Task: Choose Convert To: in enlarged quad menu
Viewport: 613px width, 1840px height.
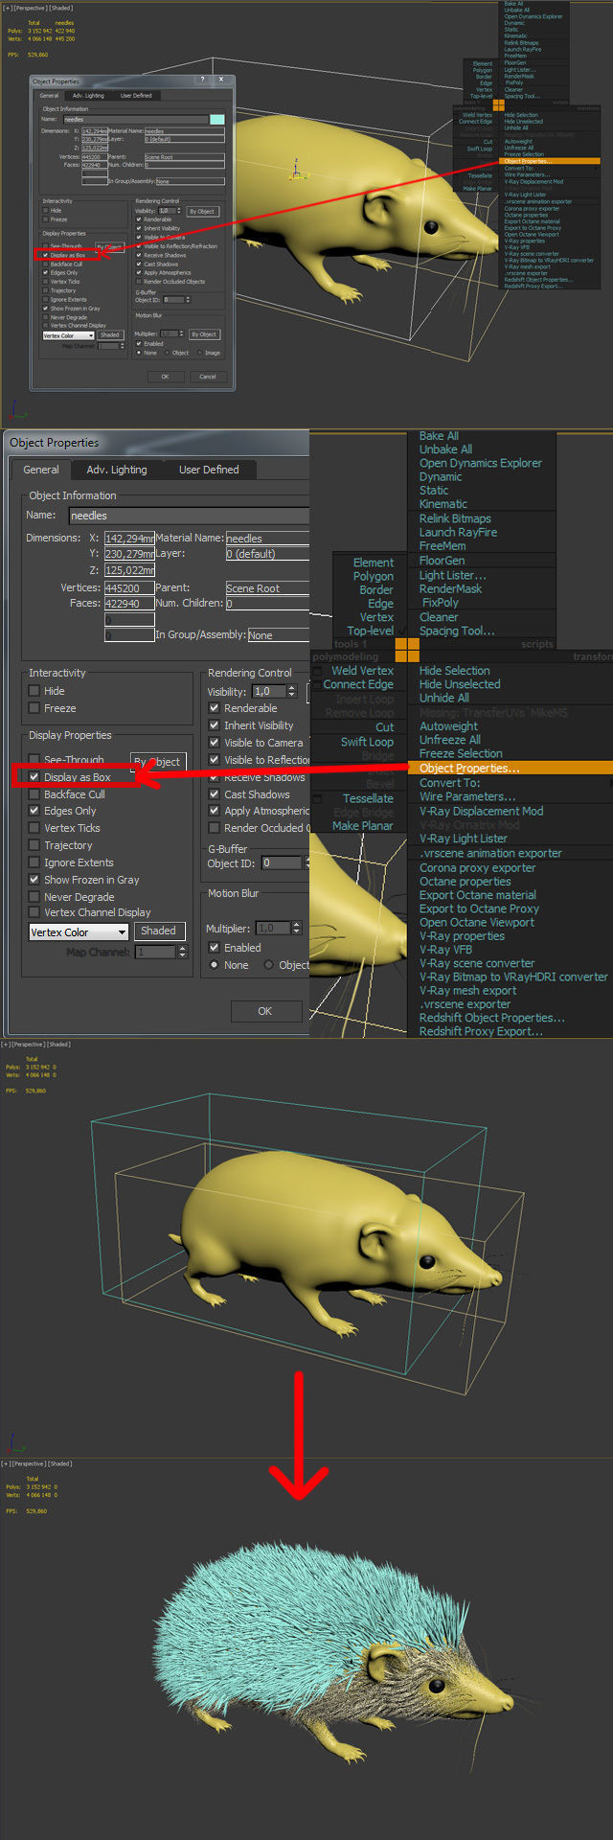Action: 450,782
